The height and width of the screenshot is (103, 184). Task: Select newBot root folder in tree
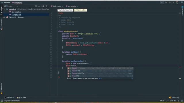[12, 9]
